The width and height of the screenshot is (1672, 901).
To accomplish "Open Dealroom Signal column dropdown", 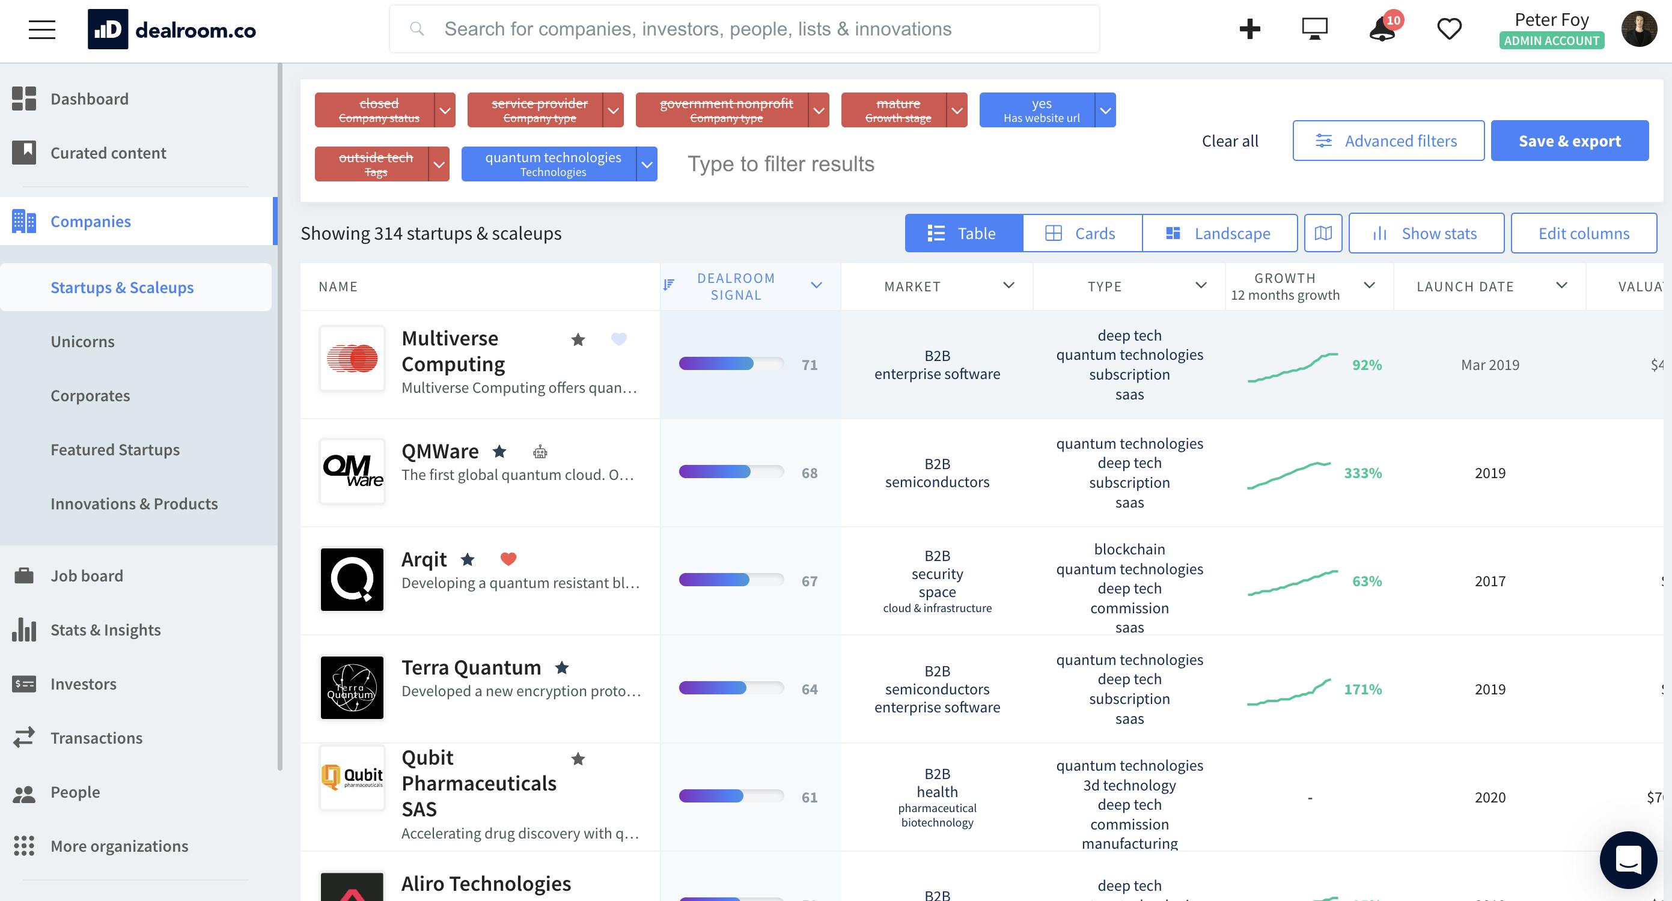I will 817,285.
